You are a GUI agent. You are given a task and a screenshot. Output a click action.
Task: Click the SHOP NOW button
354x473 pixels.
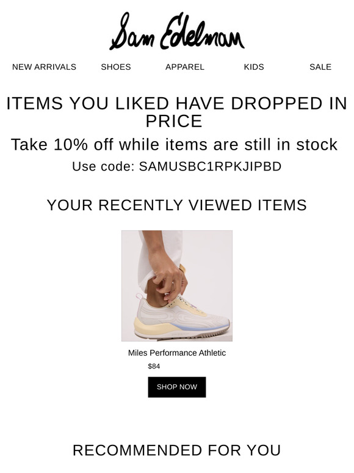(177, 387)
